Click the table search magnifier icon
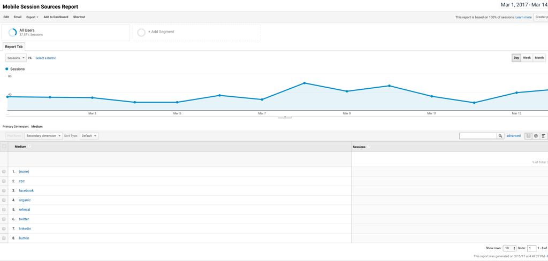The height and width of the screenshot is (261, 548). coord(500,136)
